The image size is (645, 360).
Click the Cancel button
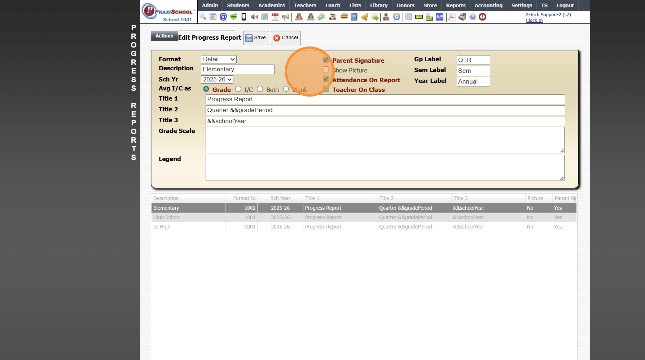coord(286,38)
